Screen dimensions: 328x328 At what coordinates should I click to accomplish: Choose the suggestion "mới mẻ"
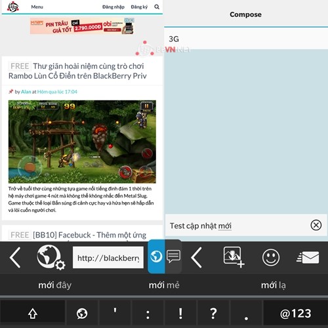164,285
